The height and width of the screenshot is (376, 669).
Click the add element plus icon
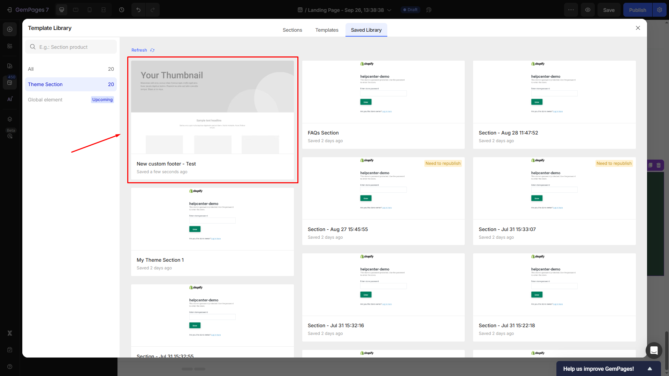pos(10,29)
